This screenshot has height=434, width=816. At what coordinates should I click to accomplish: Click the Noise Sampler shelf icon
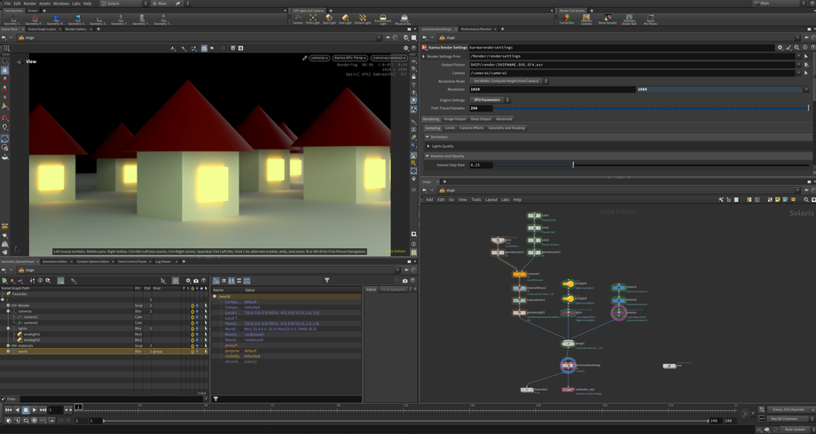tap(608, 19)
